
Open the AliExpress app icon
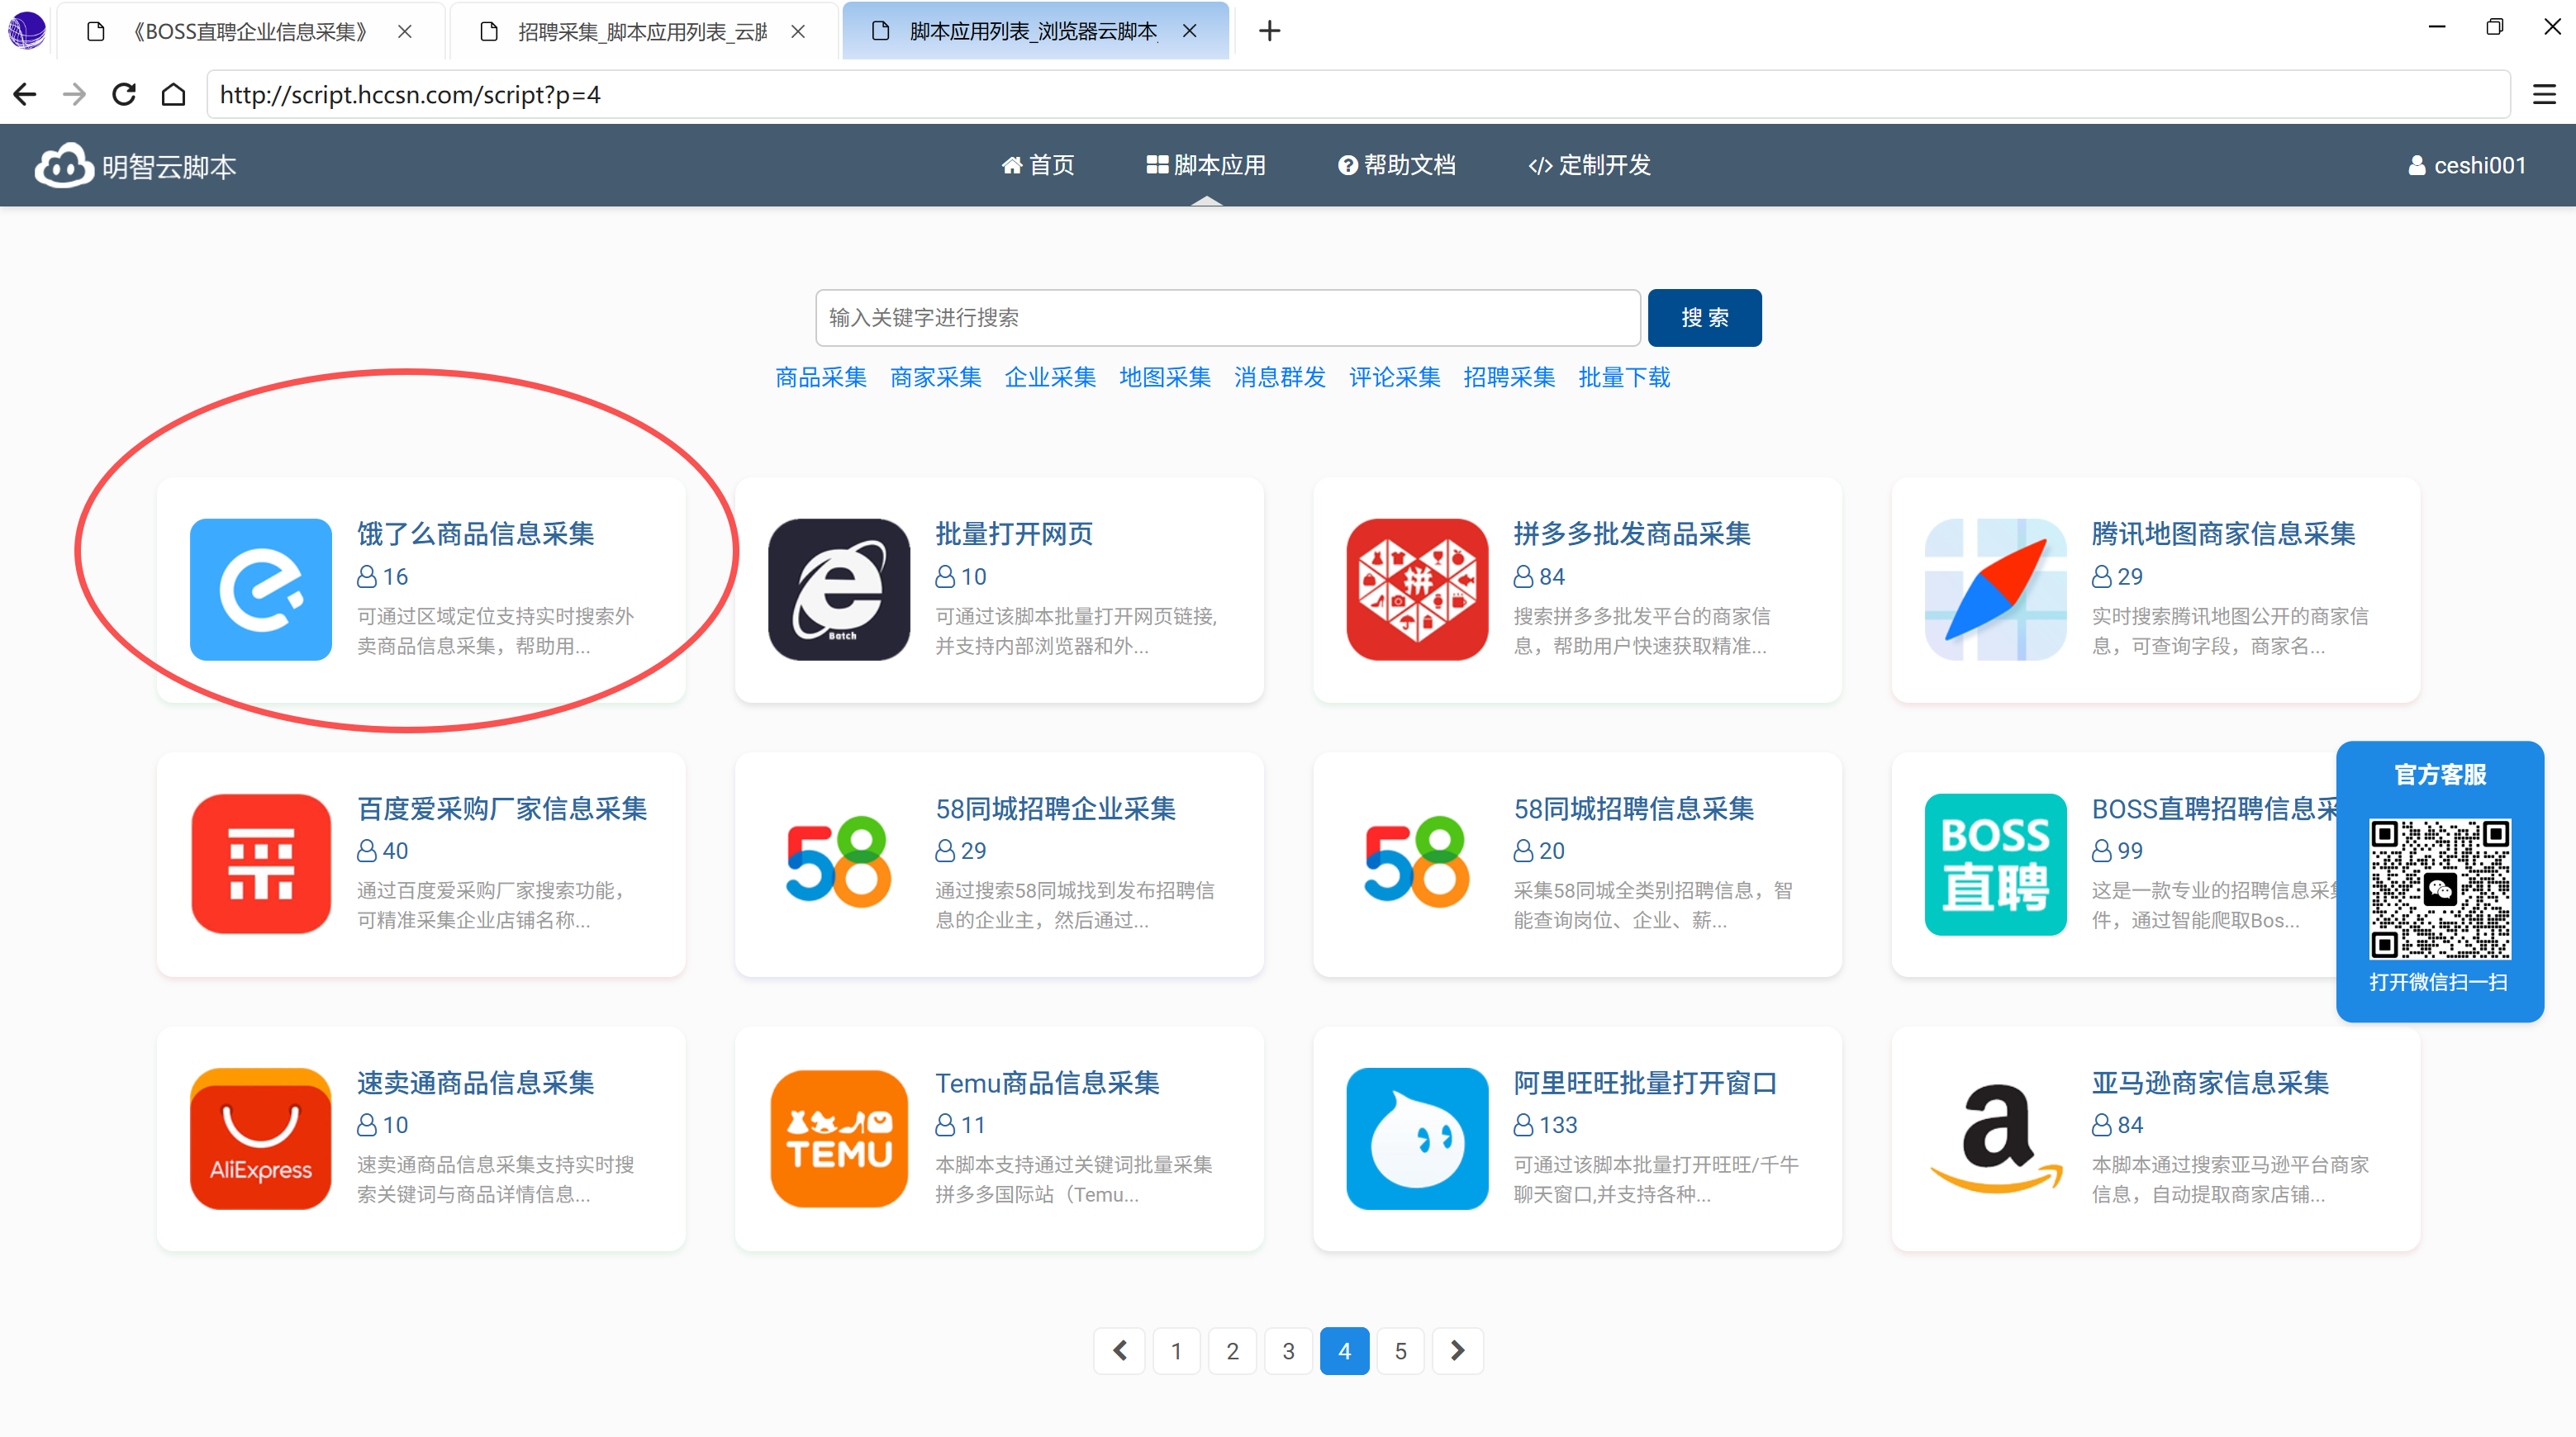[x=261, y=1138]
